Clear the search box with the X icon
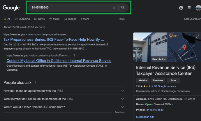Viewport: 201px width, 121px height. [x=114, y=8]
